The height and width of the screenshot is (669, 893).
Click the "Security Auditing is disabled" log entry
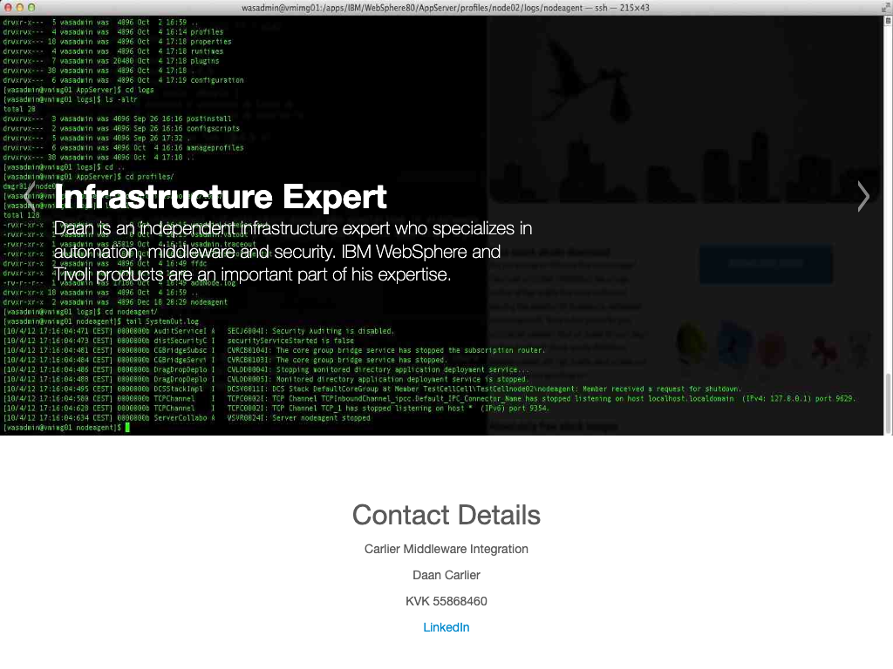310,331
